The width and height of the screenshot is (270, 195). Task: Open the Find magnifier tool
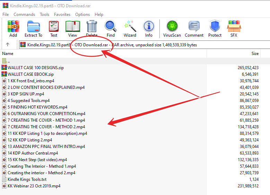coord(111,26)
